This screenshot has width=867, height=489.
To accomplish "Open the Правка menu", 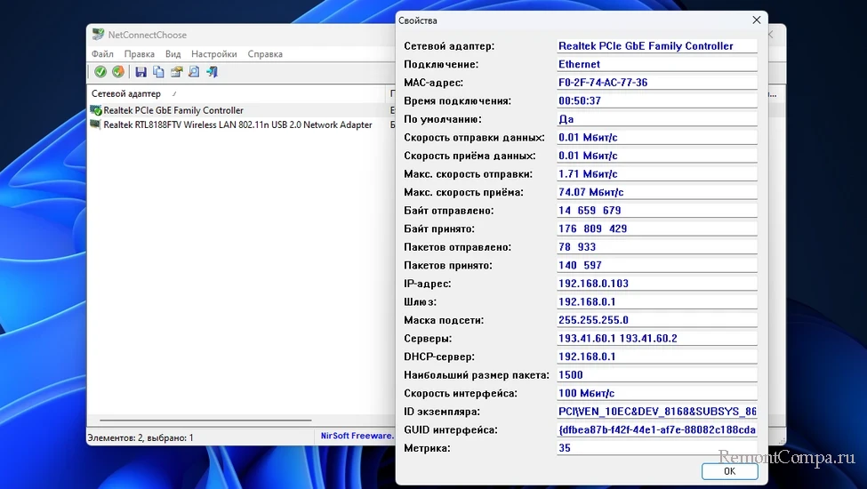I will click(140, 53).
